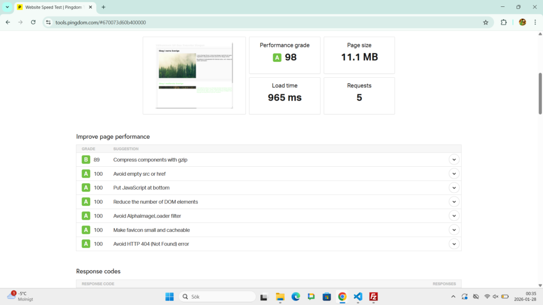Open the tab search dropdown arrow
Screen dimensions: 543x305
pos(7,7)
